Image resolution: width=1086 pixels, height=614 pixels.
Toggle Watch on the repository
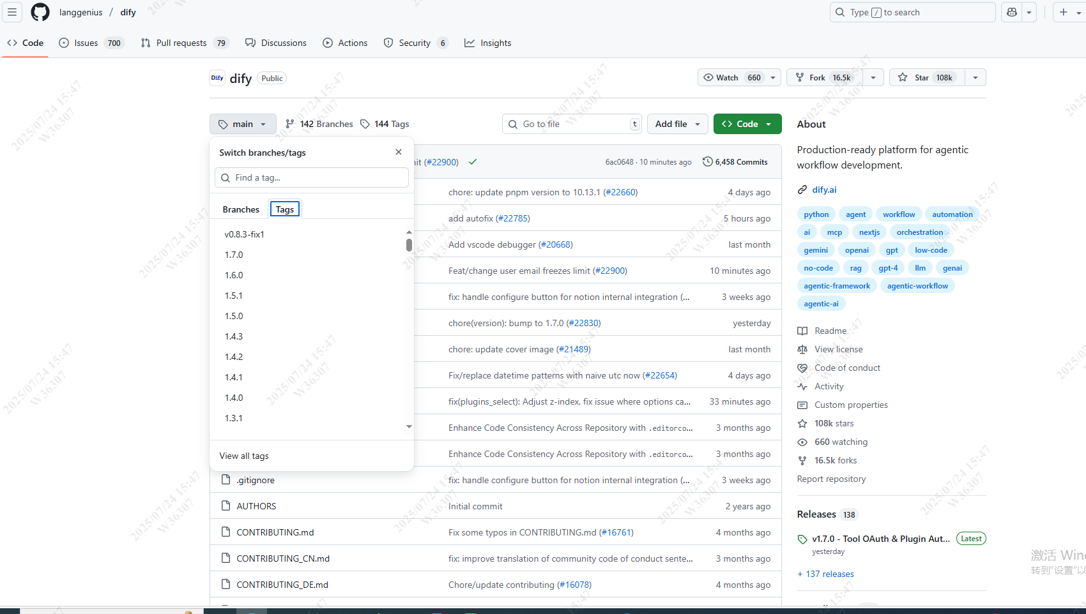731,77
